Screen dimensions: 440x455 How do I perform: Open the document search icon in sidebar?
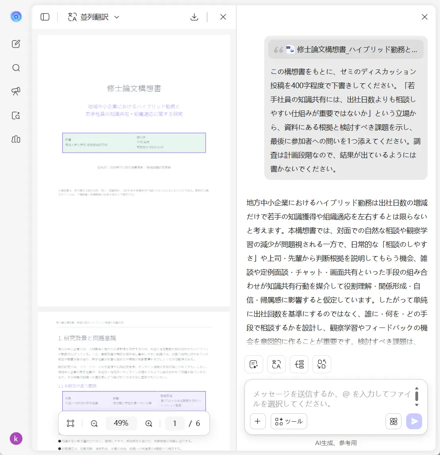pos(16,116)
